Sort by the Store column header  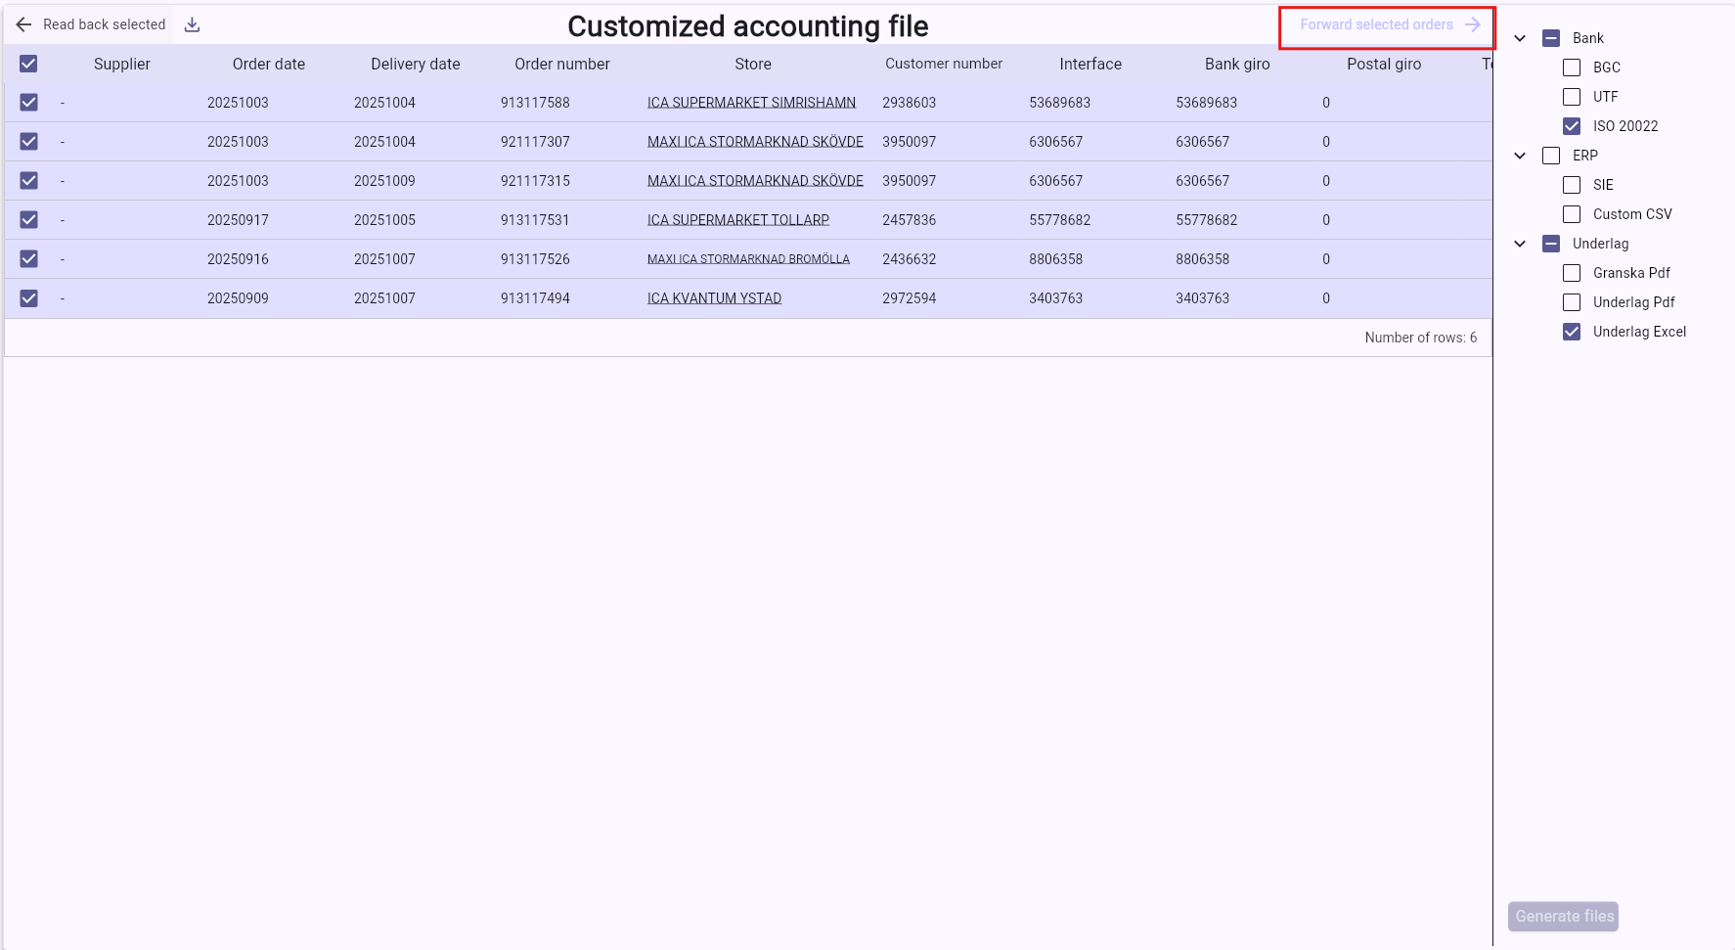(753, 64)
